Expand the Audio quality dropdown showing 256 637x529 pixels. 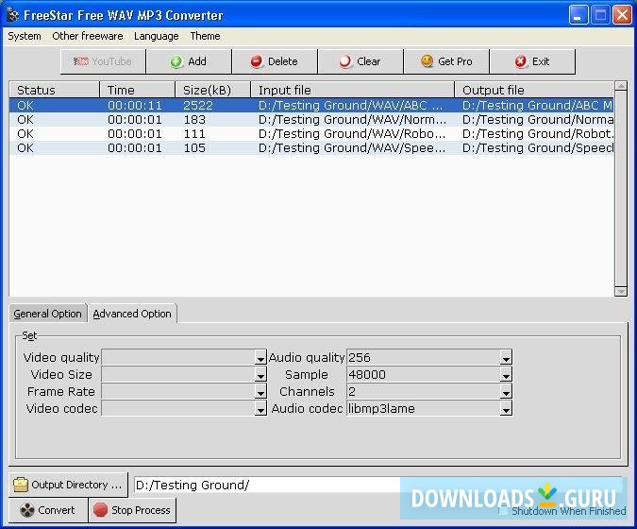506,357
